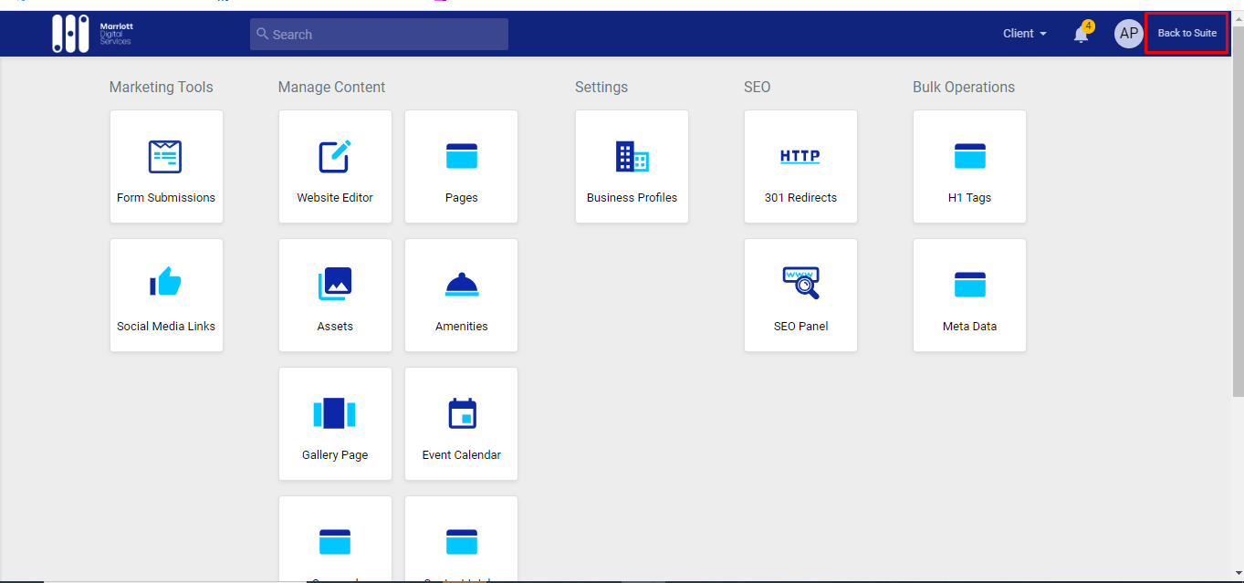
Task: Open the AP user avatar
Action: tap(1129, 34)
